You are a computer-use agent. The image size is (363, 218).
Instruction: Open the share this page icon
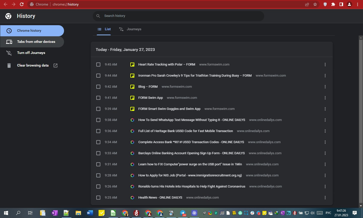pos(307,4)
